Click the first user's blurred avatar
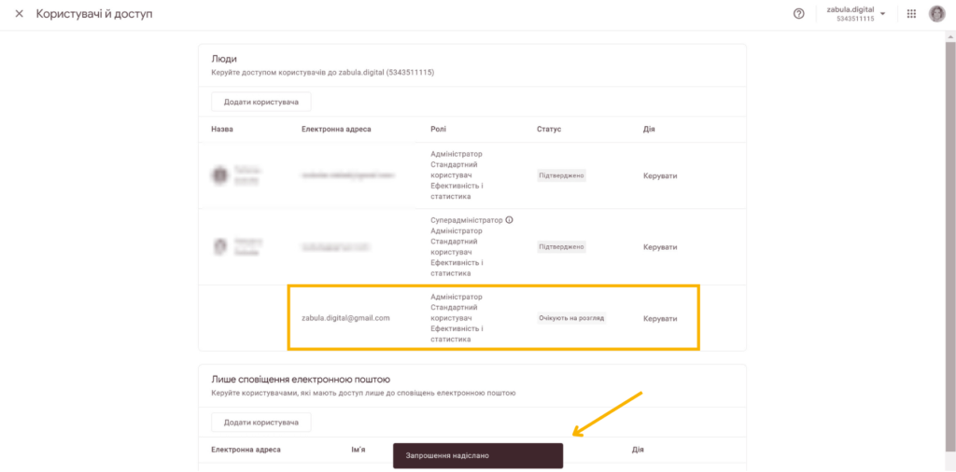 click(218, 175)
